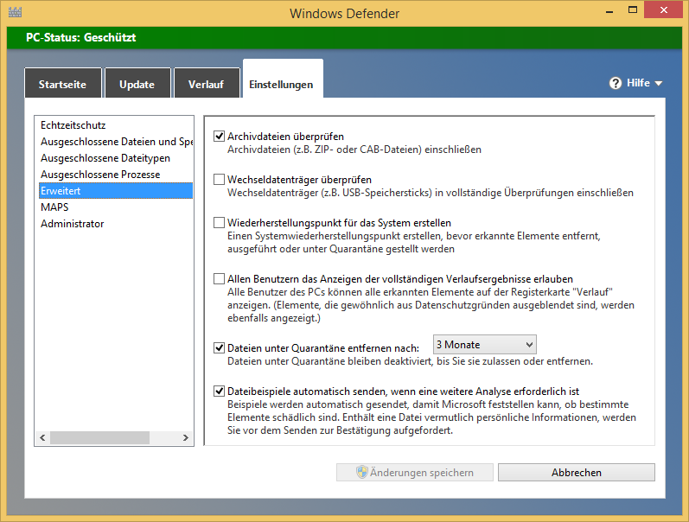This screenshot has height=522, width=689.
Task: Click the Abbrechen button
Action: click(577, 473)
